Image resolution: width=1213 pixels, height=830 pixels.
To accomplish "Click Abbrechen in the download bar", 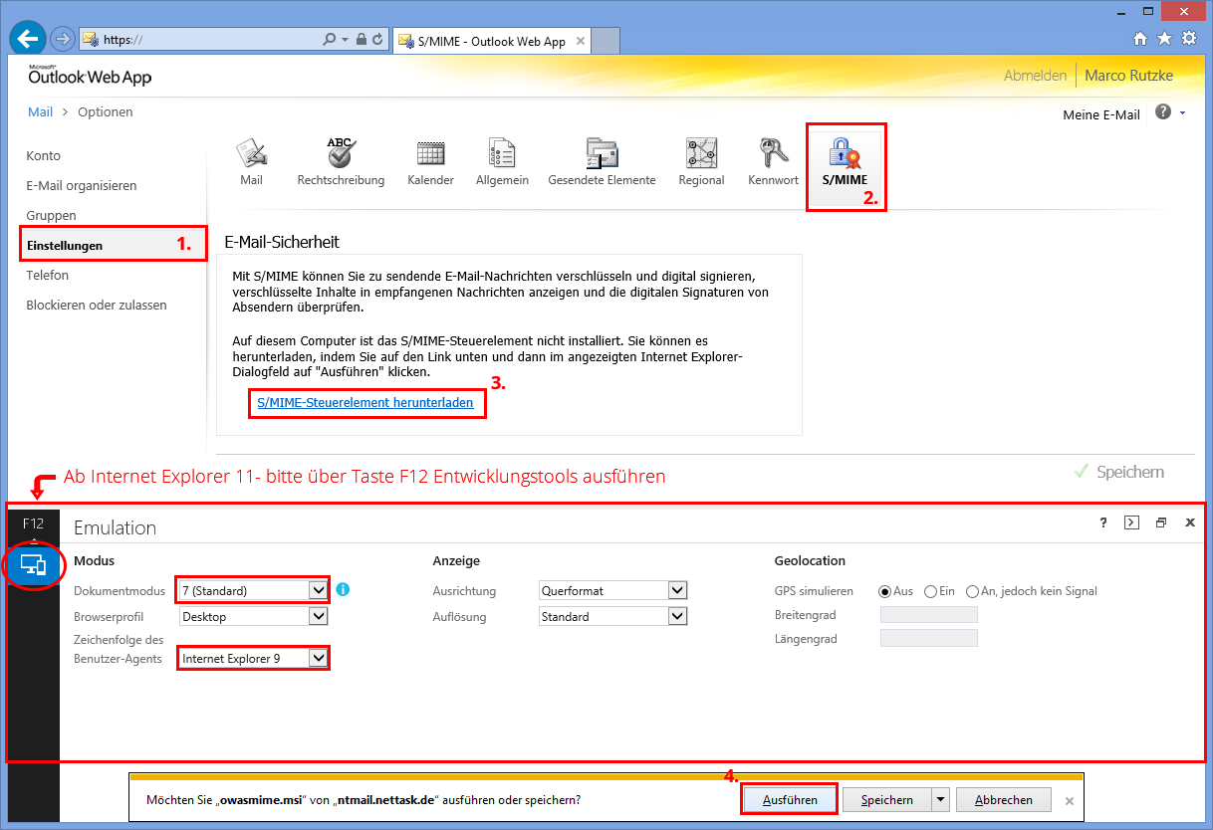I will 1004,799.
